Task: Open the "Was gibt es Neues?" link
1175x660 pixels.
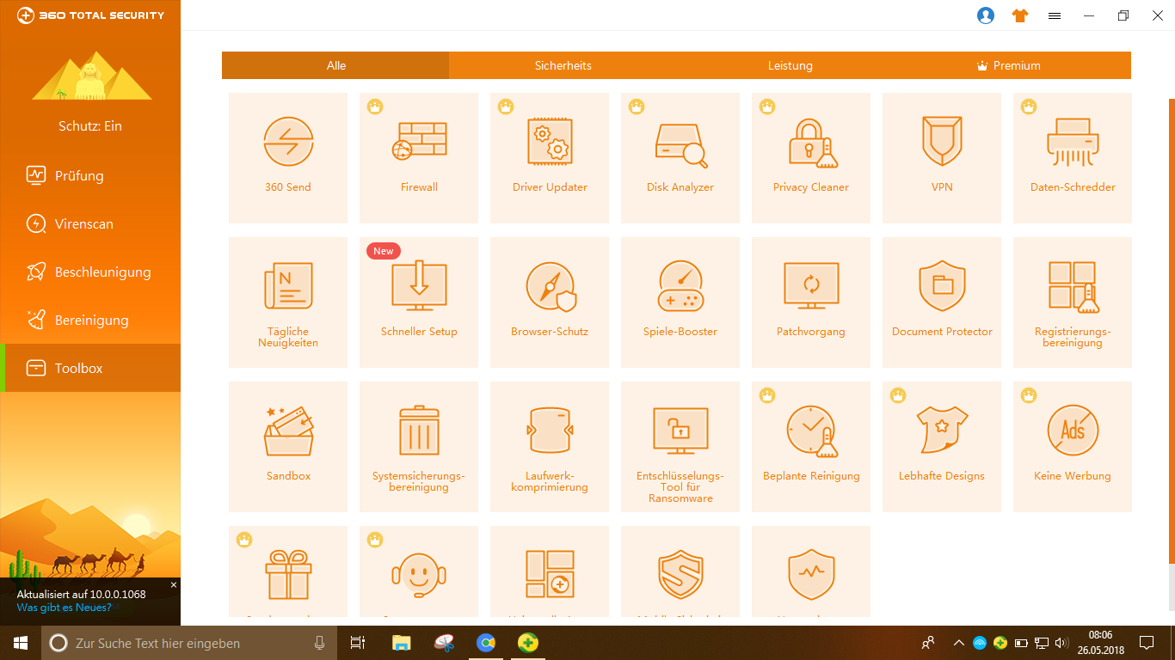Action: point(64,608)
